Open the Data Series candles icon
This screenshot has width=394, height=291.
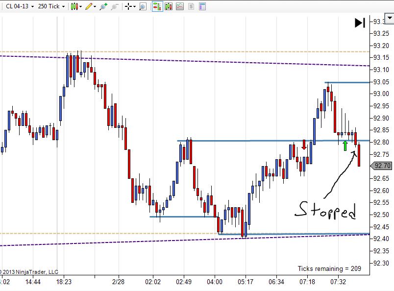click(169, 6)
